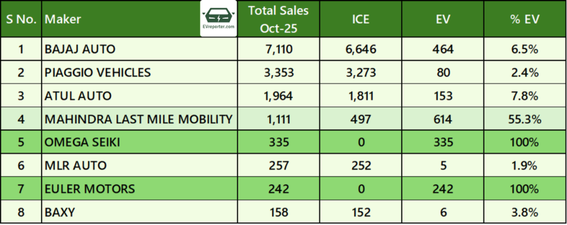This screenshot has height=225, width=567.
Task: Click Mahindra EV value 614
Action: (444, 119)
